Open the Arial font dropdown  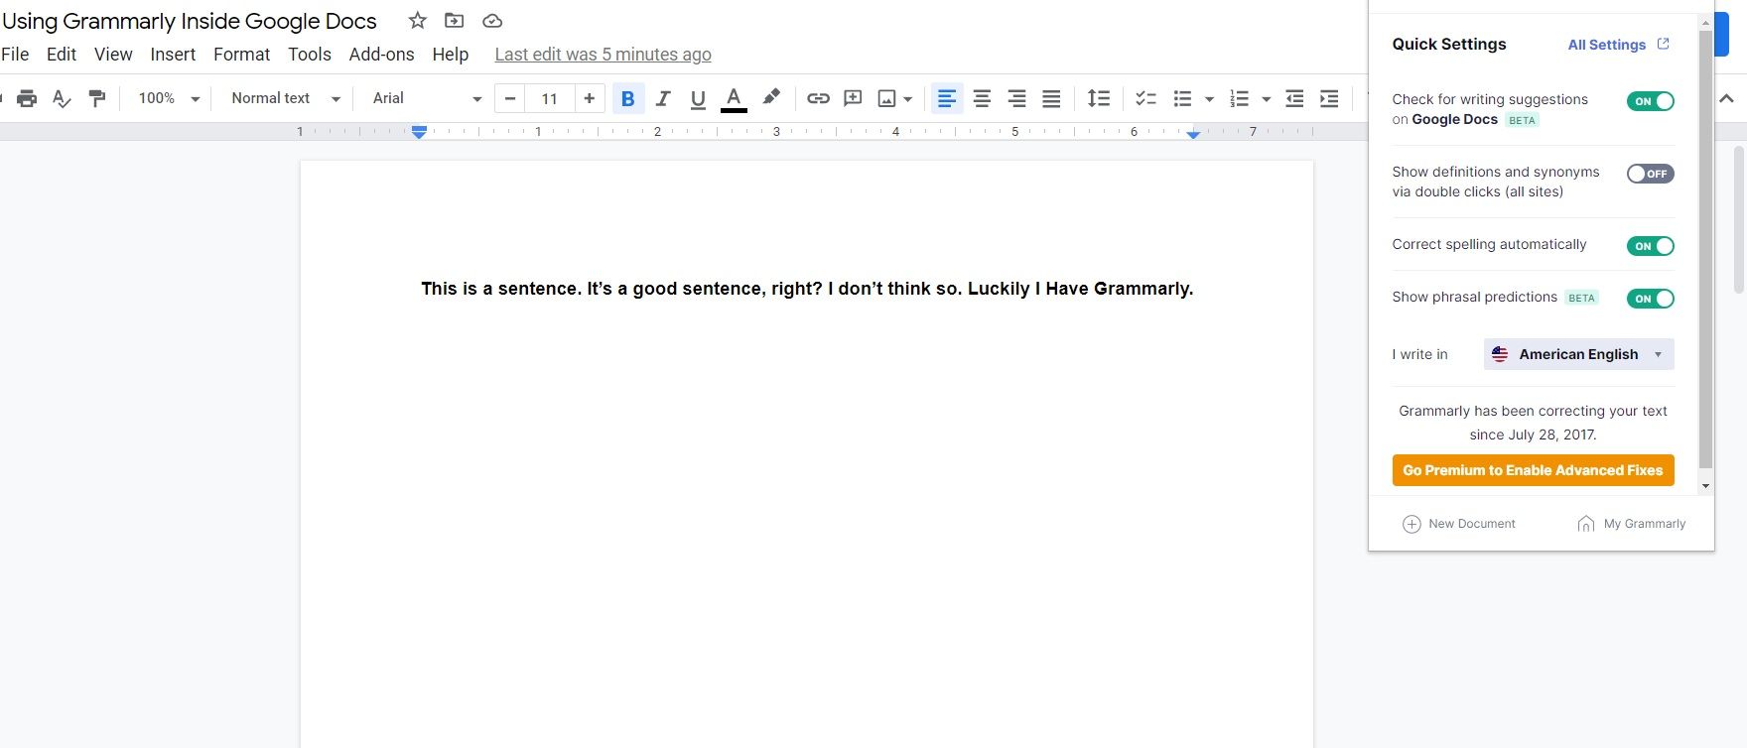pyautogui.click(x=427, y=98)
